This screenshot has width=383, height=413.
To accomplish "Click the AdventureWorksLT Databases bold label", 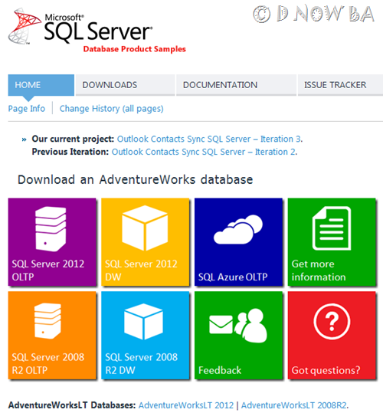I will point(72,405).
